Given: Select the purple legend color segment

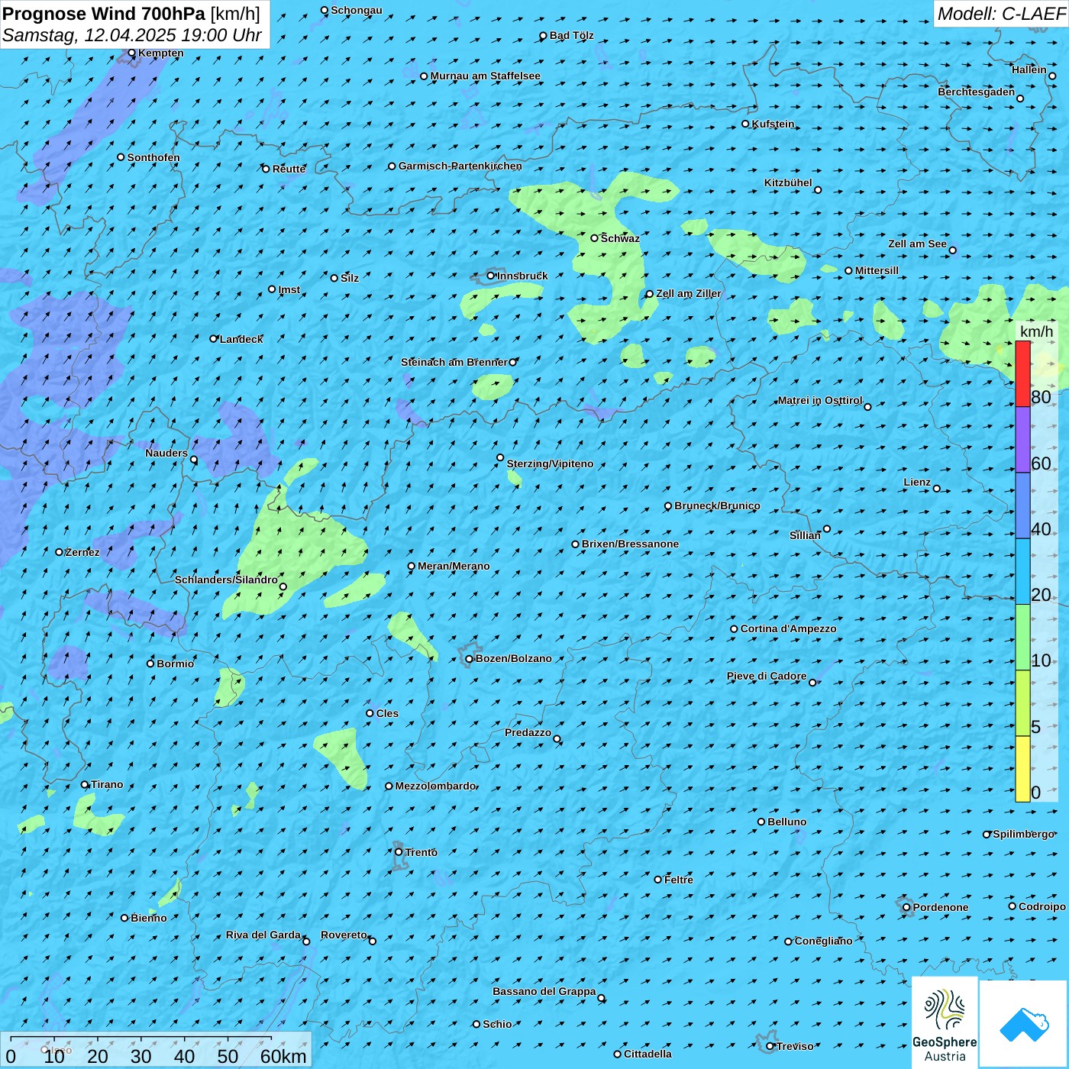Looking at the screenshot, I should [x=1022, y=440].
